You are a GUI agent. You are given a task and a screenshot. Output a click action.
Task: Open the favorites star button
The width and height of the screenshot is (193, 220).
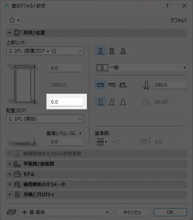pos(14,21)
